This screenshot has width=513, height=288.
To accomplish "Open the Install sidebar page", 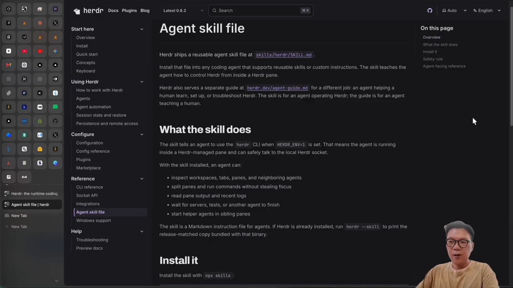I will point(82,46).
